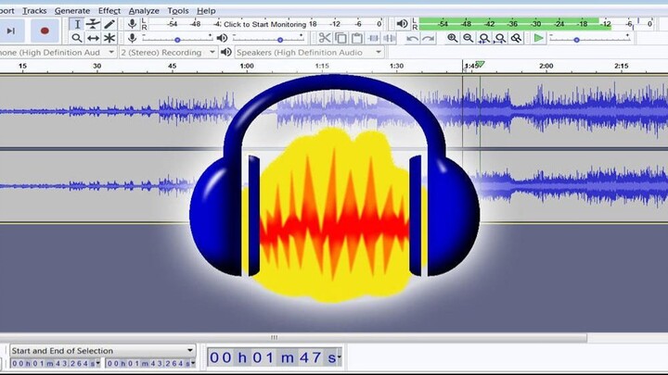Select the Envelope tool
Viewport: 668px width, 375px height.
[x=93, y=24]
